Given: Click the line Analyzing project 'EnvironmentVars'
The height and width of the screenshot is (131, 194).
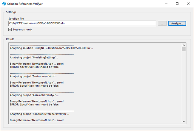Looking at the screenshot, I should click(33, 76).
